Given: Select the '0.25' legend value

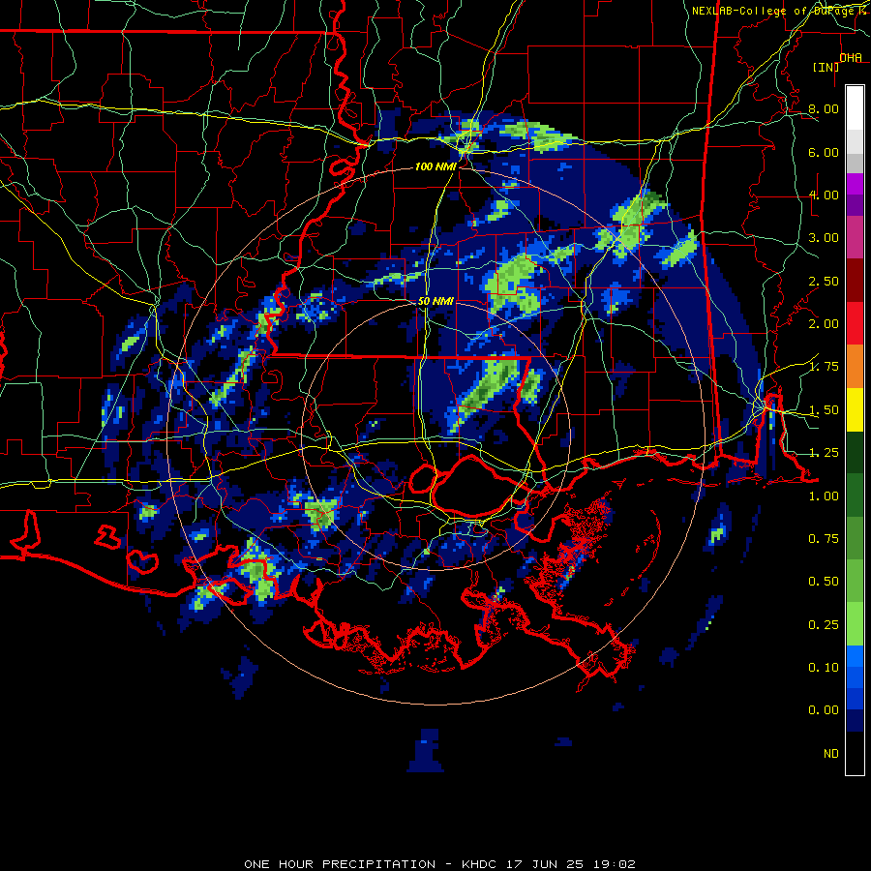Looking at the screenshot, I should pyautogui.click(x=824, y=625).
